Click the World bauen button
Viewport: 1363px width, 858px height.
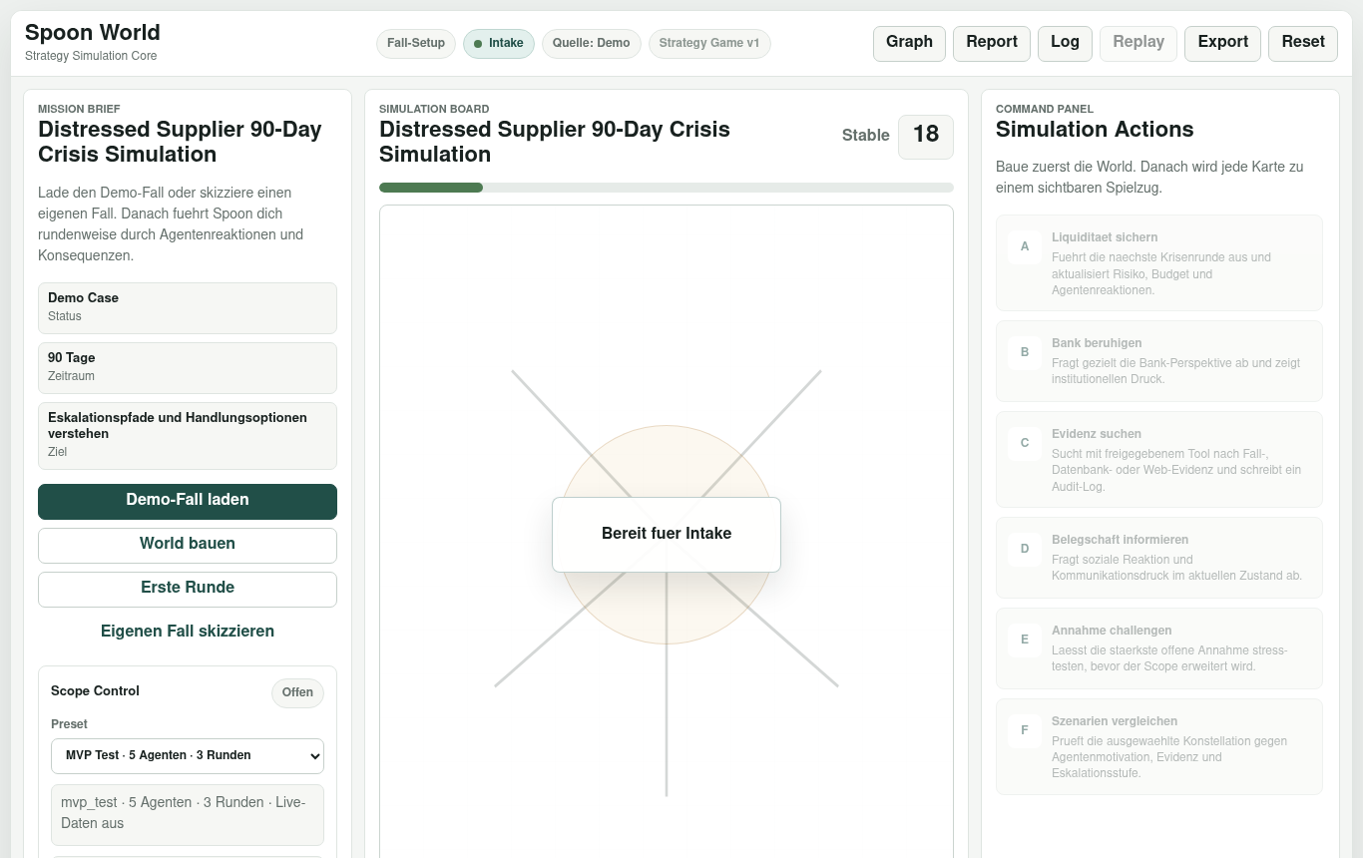click(x=188, y=545)
